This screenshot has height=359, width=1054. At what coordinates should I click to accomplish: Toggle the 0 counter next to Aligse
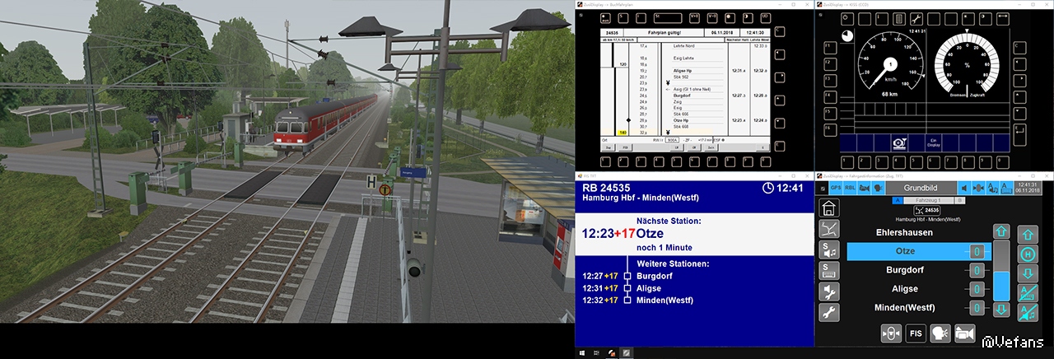click(x=977, y=289)
